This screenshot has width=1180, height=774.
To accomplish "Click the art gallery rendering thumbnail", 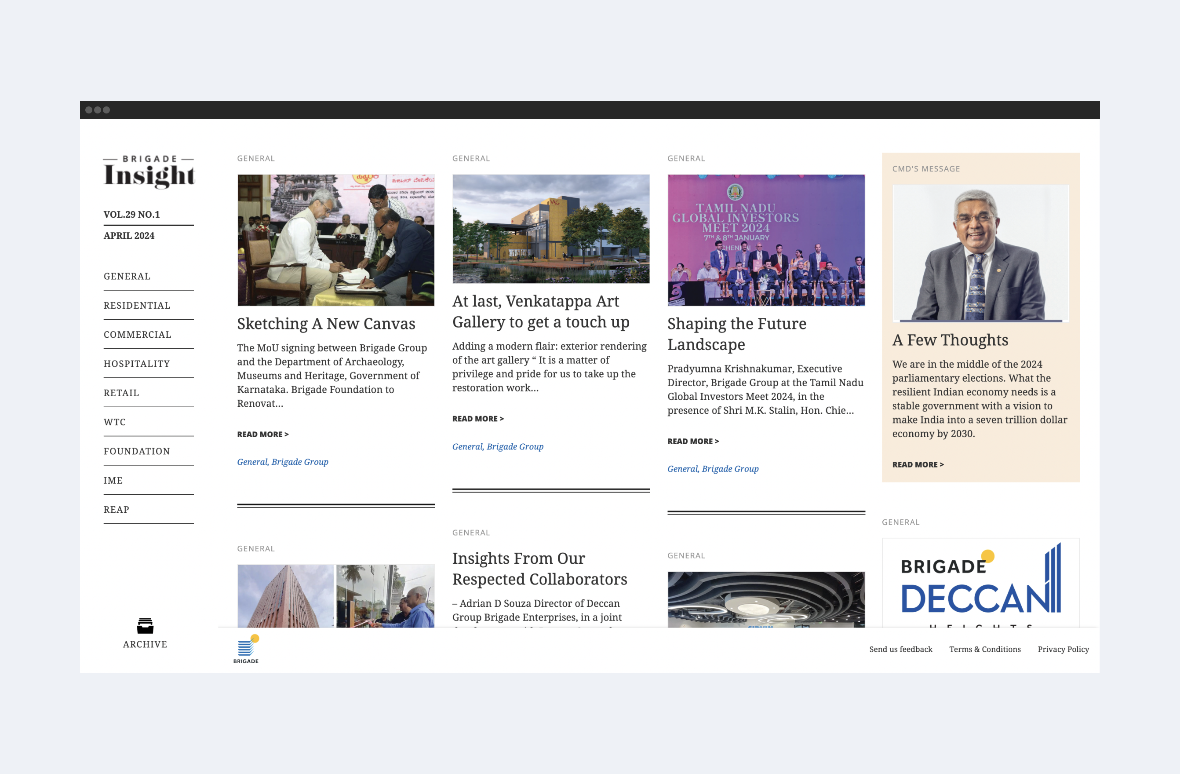I will (x=551, y=229).
